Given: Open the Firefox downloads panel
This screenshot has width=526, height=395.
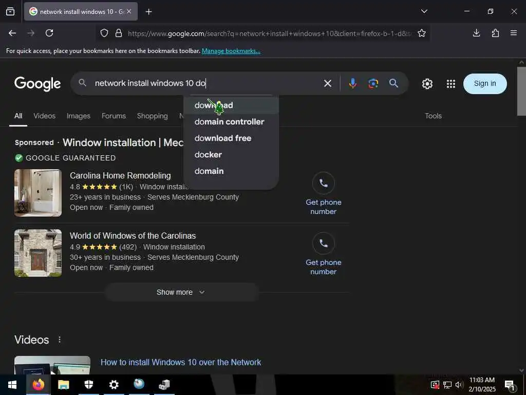Looking at the screenshot, I should 476,33.
